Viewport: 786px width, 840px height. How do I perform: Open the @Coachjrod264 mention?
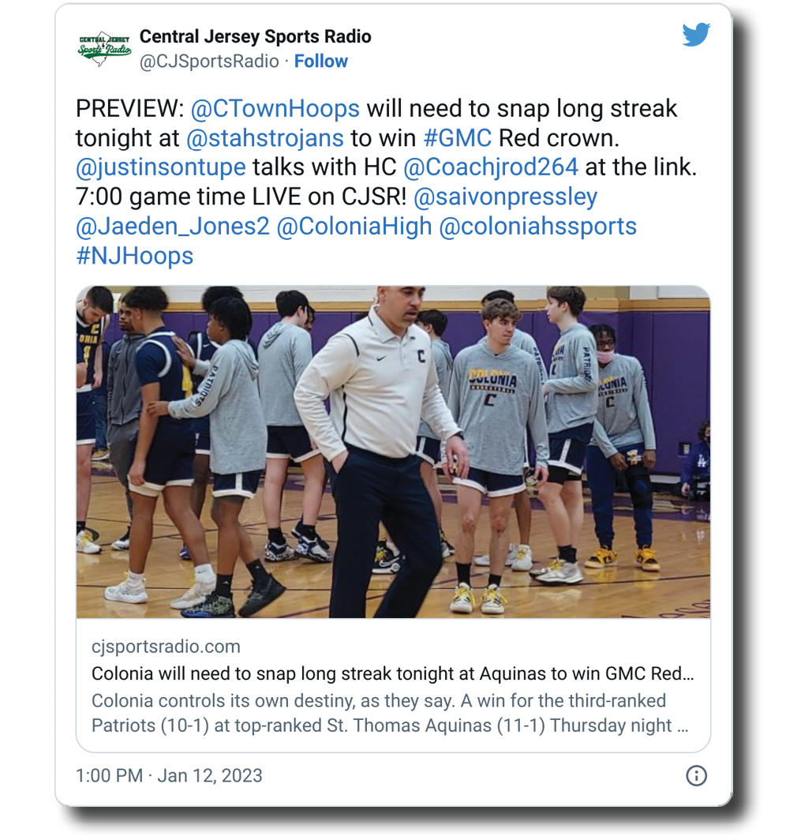coord(491,167)
